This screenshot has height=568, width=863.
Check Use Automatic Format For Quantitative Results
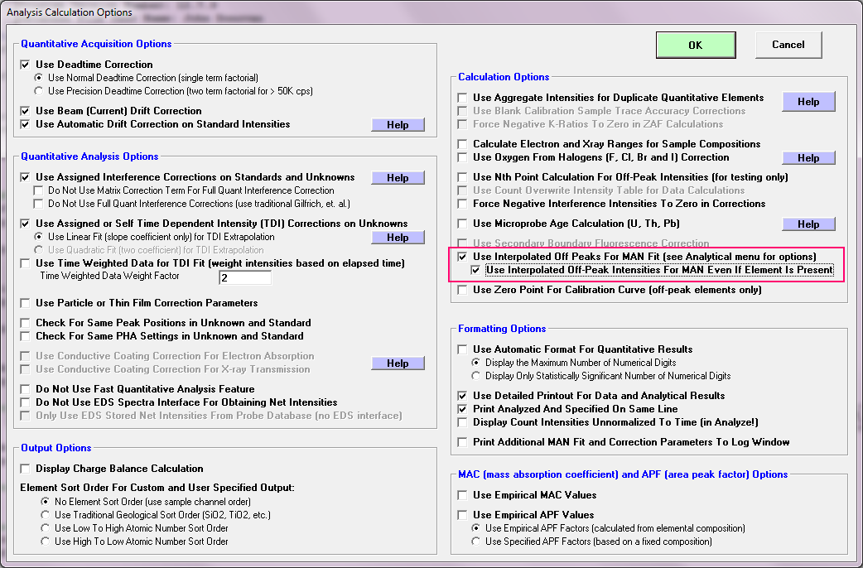click(463, 349)
